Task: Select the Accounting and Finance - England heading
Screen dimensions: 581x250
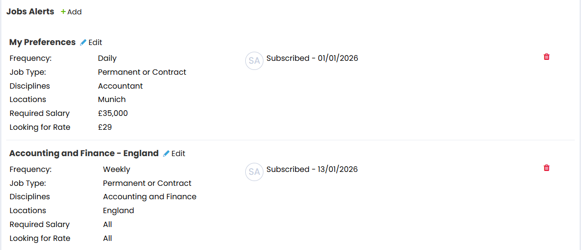Action: pyautogui.click(x=84, y=153)
